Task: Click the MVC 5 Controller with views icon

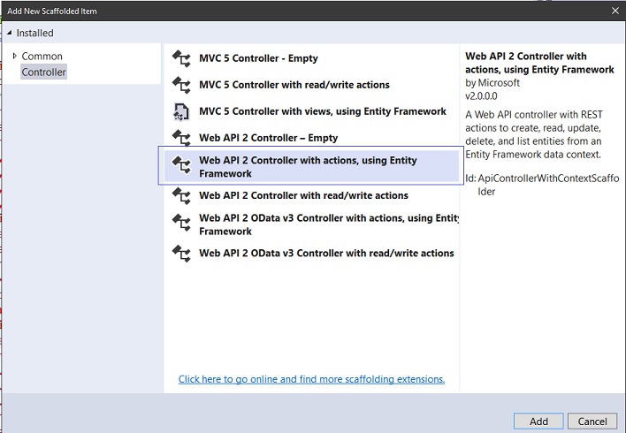Action: (x=181, y=111)
